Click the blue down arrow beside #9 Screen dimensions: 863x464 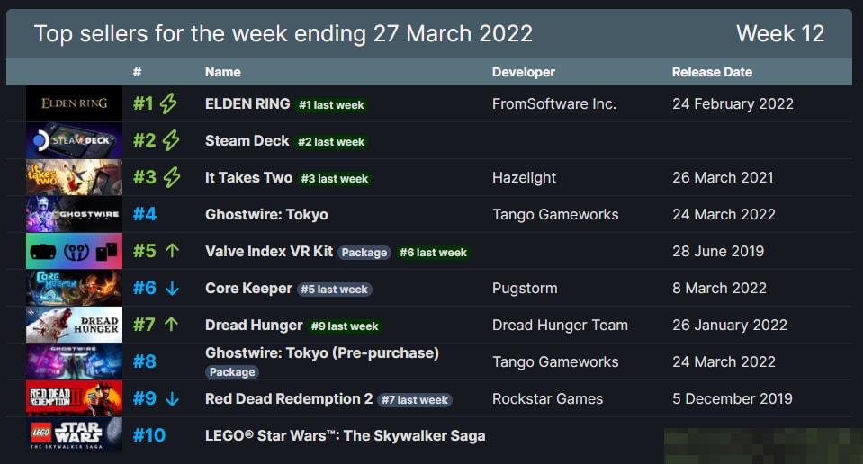tap(172, 398)
